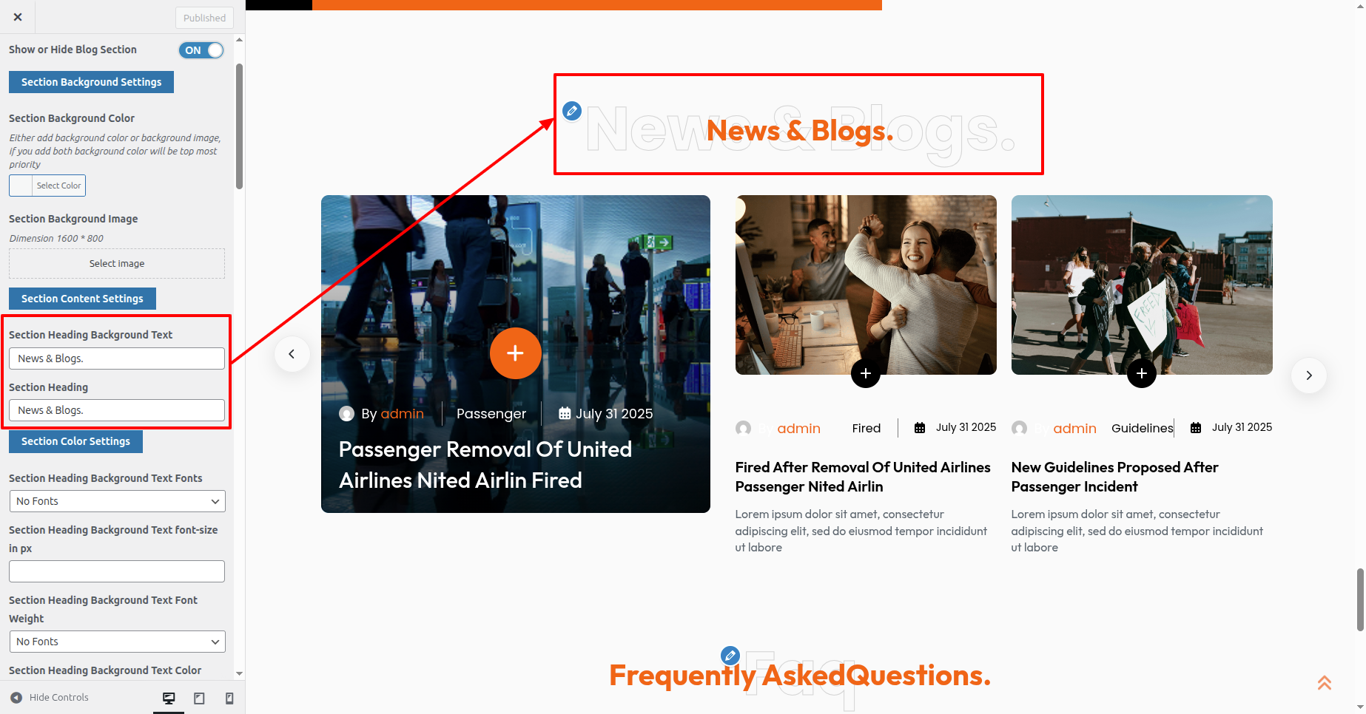Open Section Color Settings tab
This screenshot has width=1366, height=714.
point(75,441)
